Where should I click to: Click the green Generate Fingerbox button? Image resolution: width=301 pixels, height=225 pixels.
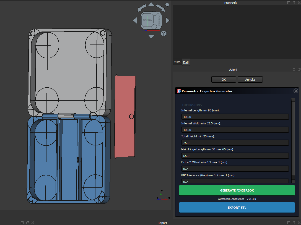click(237, 190)
